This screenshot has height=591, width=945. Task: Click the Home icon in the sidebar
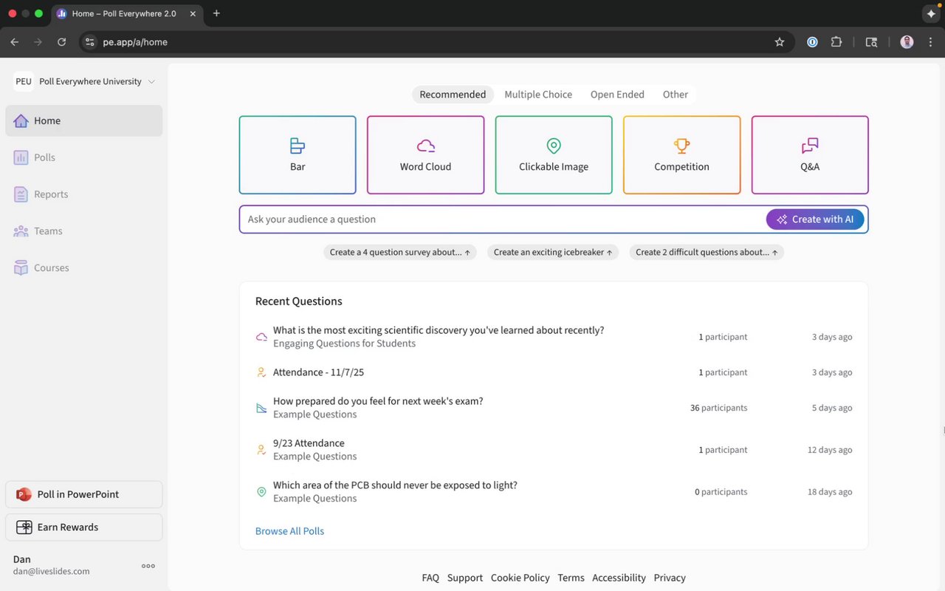click(21, 121)
